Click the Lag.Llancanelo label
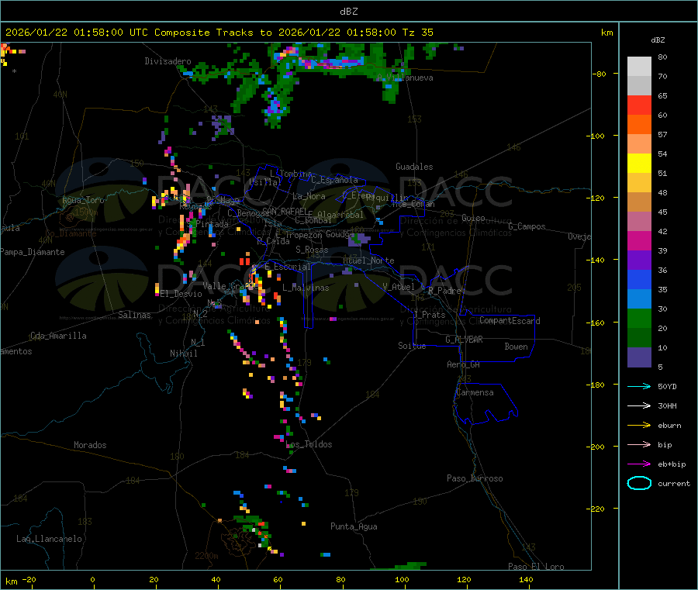This screenshot has width=698, height=590. click(x=49, y=539)
